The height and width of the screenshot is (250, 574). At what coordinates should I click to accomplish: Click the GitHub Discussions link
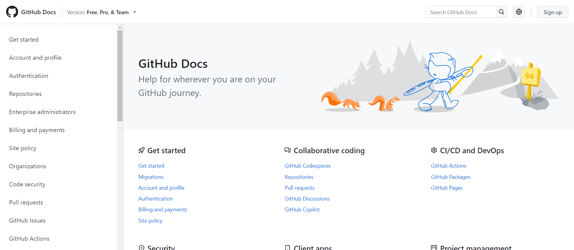pyautogui.click(x=307, y=199)
